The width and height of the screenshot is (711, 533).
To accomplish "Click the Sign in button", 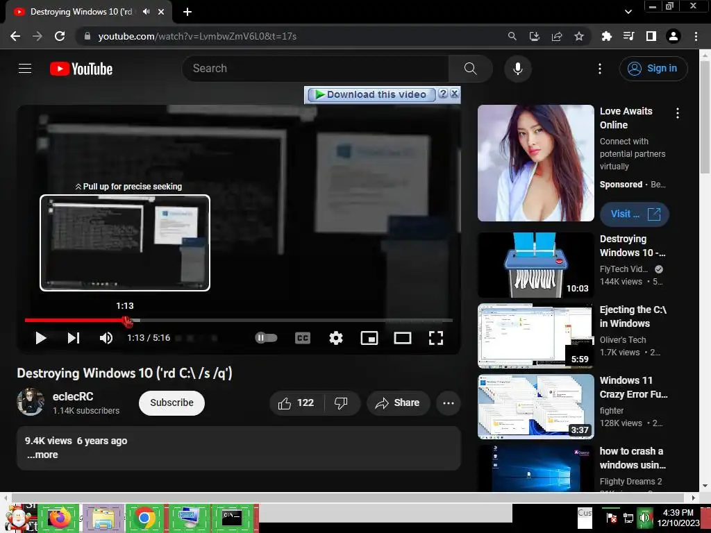I will coord(653,69).
